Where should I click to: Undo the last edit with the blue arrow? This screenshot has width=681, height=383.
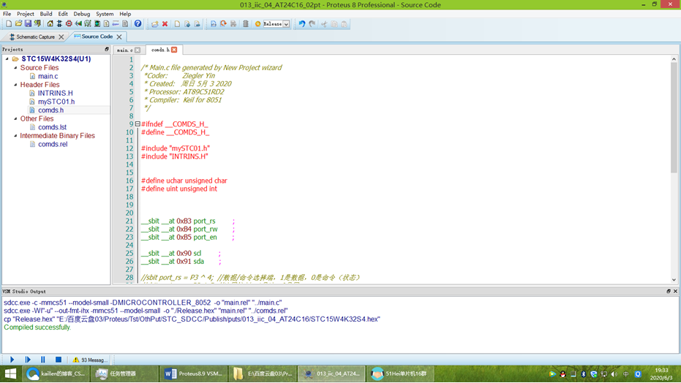pyautogui.click(x=302, y=24)
